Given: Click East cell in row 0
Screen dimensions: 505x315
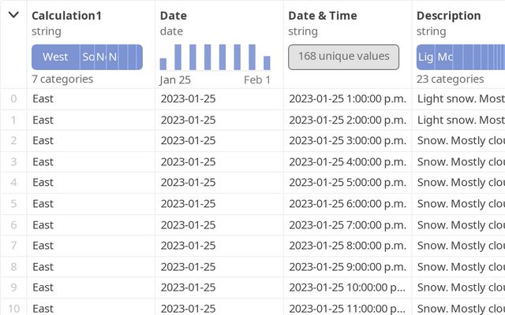Looking at the screenshot, I should pyautogui.click(x=91, y=99).
